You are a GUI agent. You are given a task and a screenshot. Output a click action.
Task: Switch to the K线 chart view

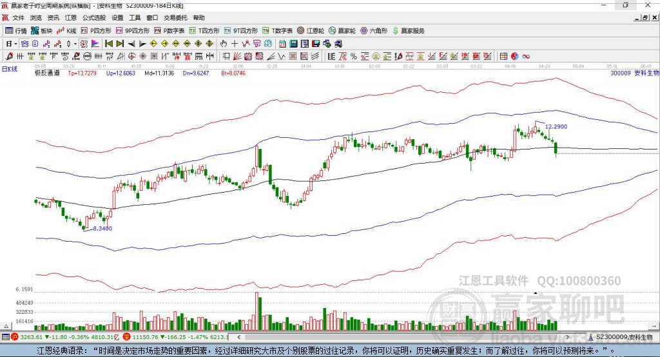point(66,31)
